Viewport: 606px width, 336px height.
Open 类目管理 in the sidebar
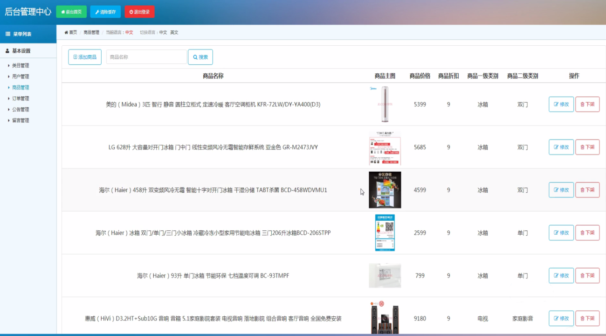coord(21,66)
